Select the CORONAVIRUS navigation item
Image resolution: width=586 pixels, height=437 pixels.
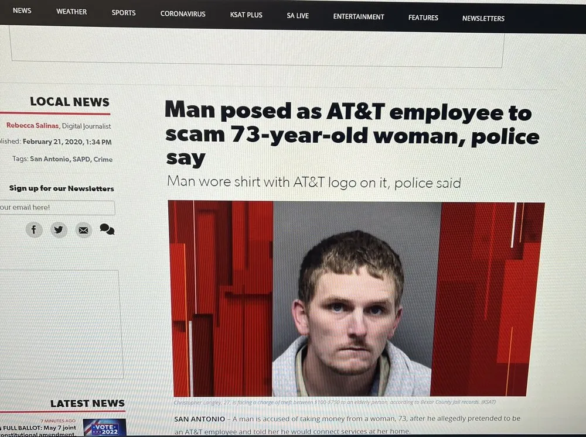[183, 14]
